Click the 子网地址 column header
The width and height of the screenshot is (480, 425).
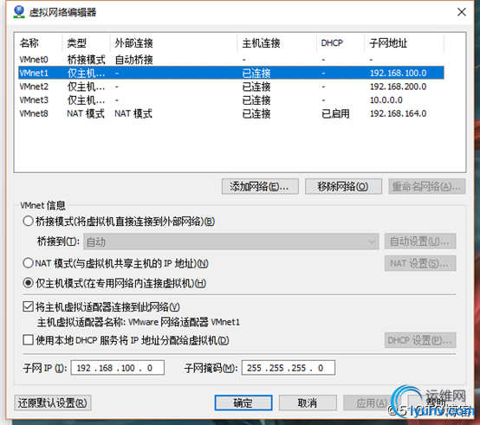click(404, 42)
